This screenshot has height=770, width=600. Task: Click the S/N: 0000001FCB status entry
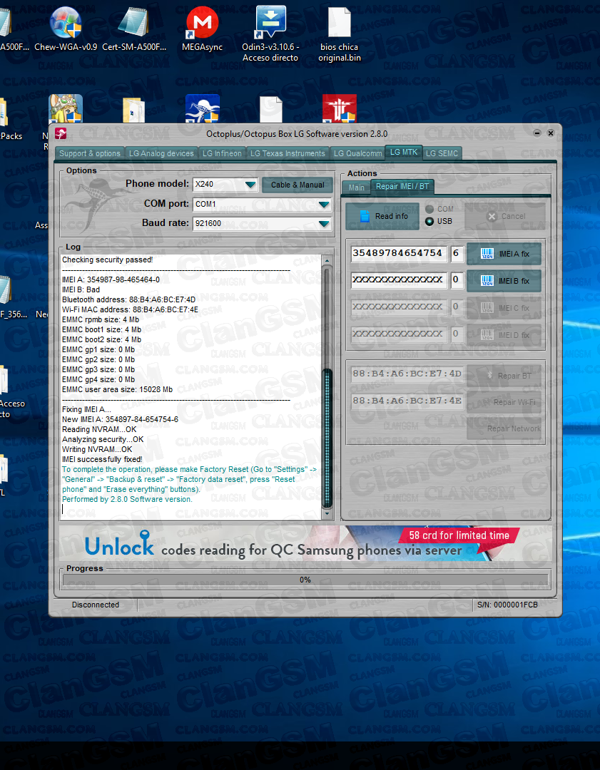tap(508, 605)
